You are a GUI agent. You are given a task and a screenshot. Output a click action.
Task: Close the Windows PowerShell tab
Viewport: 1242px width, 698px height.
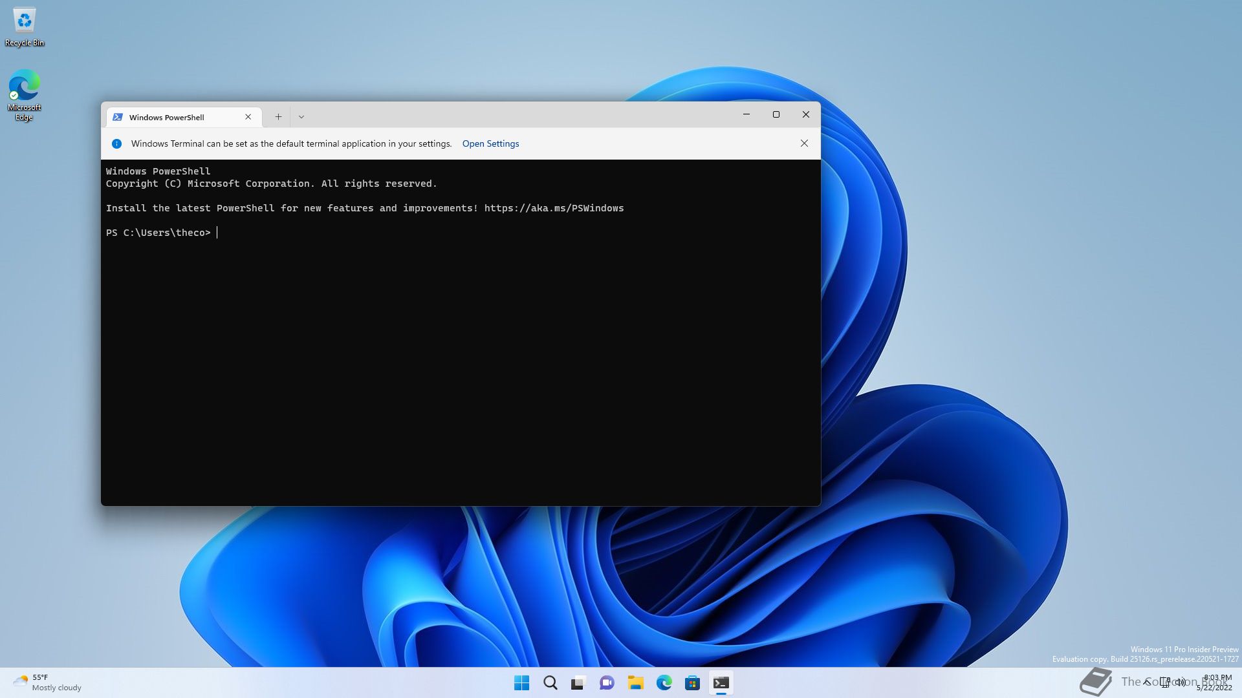(248, 117)
